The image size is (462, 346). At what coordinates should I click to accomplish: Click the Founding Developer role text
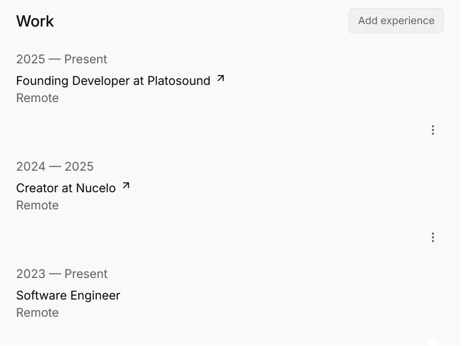pyautogui.click(x=73, y=81)
